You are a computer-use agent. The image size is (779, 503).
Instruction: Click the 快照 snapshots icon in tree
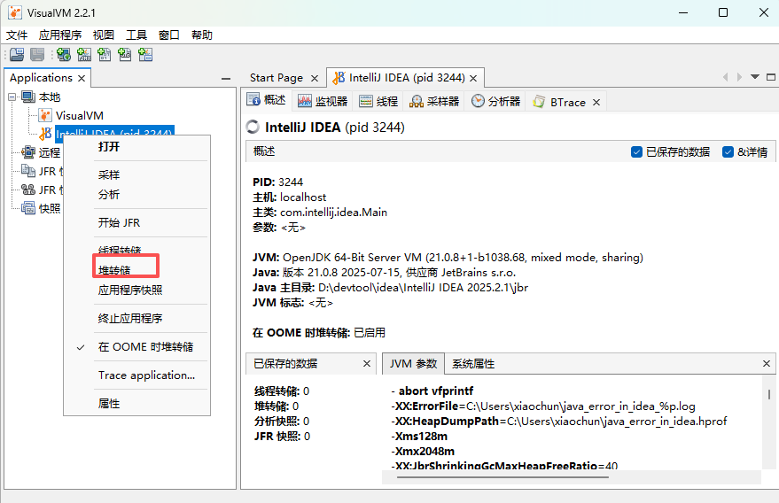(28, 208)
